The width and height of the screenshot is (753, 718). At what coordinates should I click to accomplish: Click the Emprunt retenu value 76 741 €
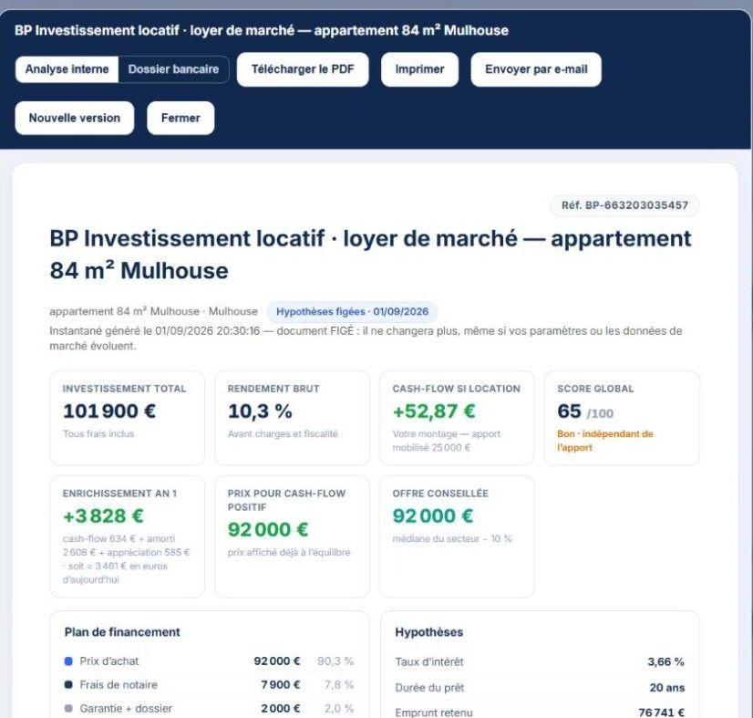pos(661,713)
